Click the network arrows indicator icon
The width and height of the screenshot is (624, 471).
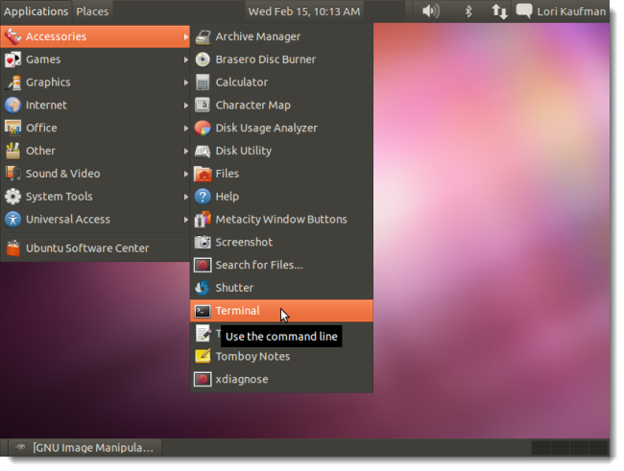[x=499, y=12]
